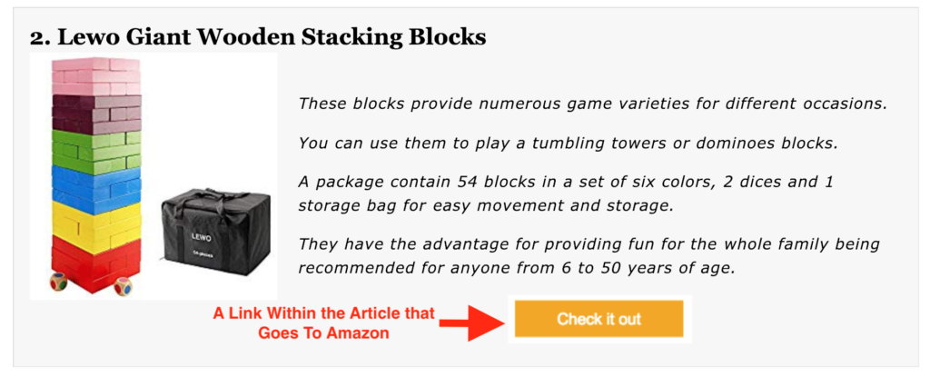This screenshot has width=930, height=387.
Task: Click the maroon block section of the tower
Action: pyautogui.click(x=96, y=113)
